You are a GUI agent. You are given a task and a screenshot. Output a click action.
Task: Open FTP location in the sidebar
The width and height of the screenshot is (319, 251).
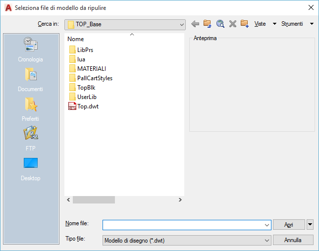click(x=31, y=138)
